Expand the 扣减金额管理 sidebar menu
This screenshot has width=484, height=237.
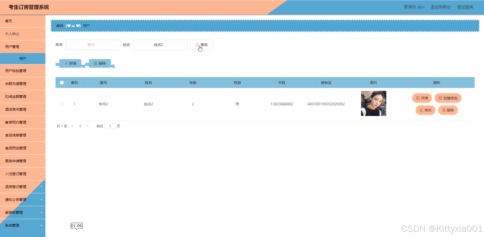coord(23,97)
